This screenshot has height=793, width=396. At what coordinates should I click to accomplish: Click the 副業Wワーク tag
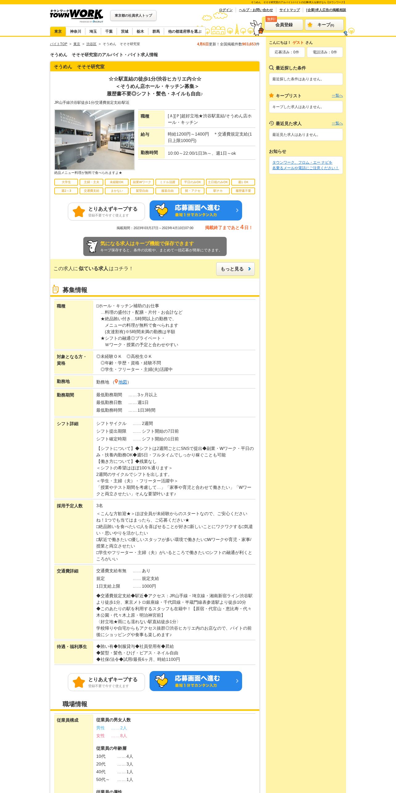(x=142, y=182)
